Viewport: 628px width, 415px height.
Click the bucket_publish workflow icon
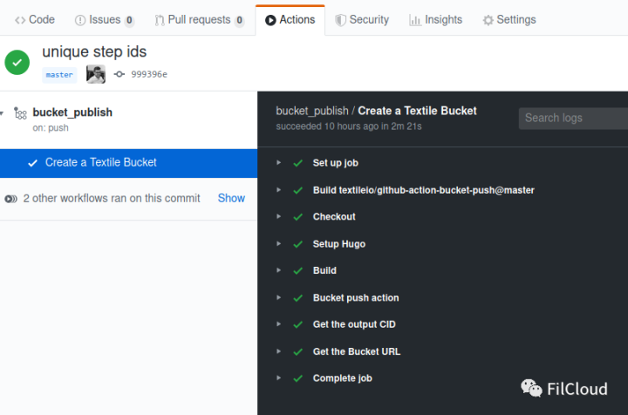pos(20,113)
